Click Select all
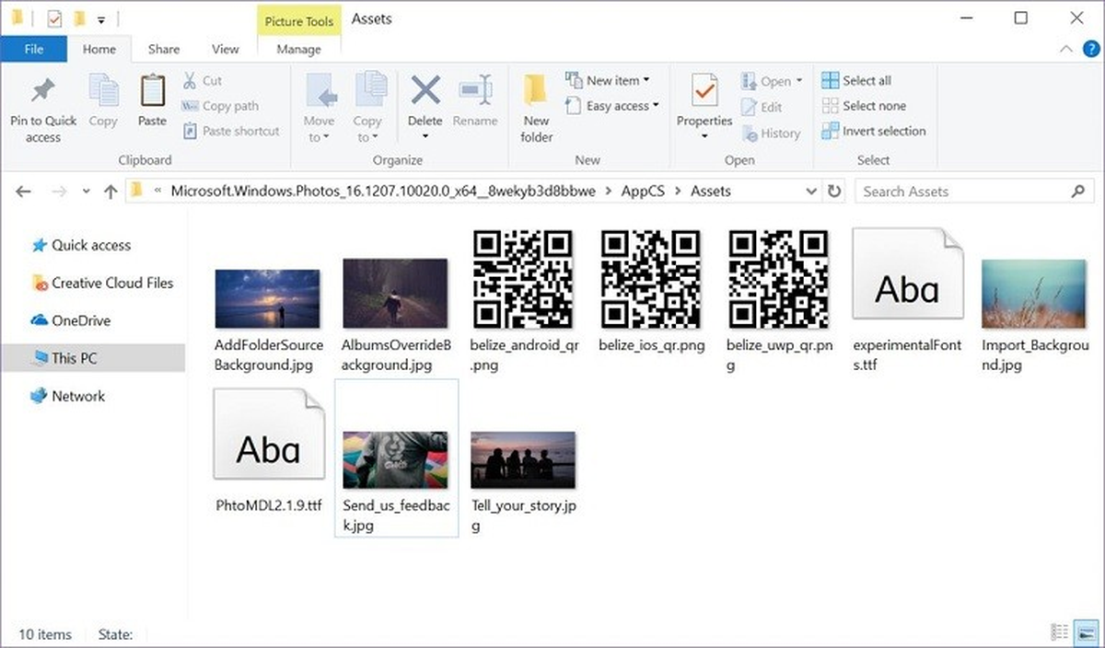 pos(856,80)
